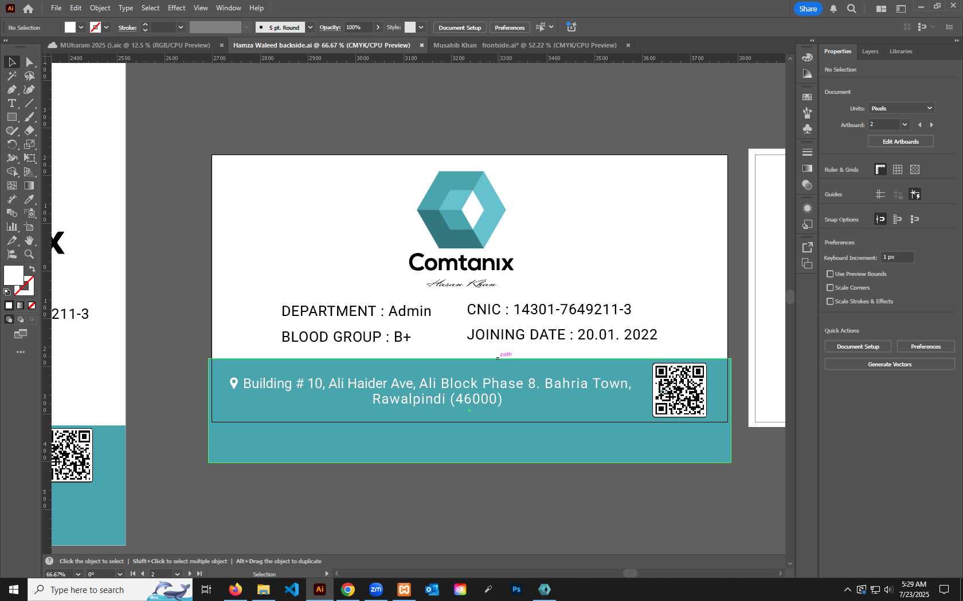
Task: Select the Type tool
Action: (x=11, y=103)
